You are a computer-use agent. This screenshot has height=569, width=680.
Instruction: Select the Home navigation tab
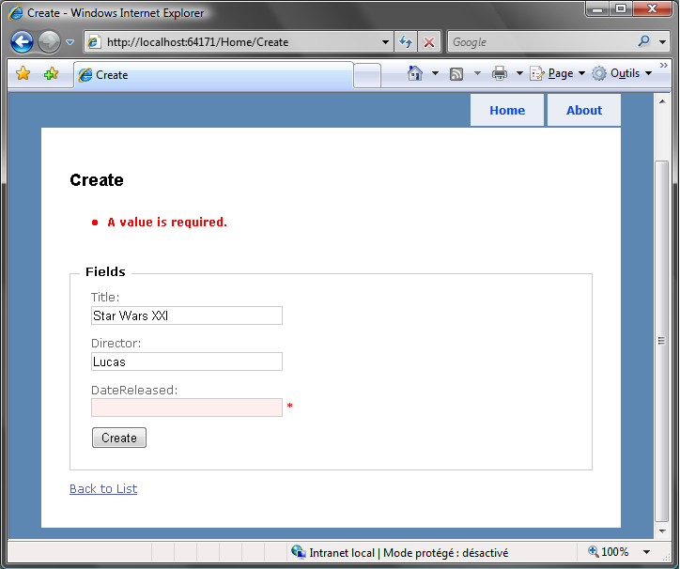click(x=507, y=110)
